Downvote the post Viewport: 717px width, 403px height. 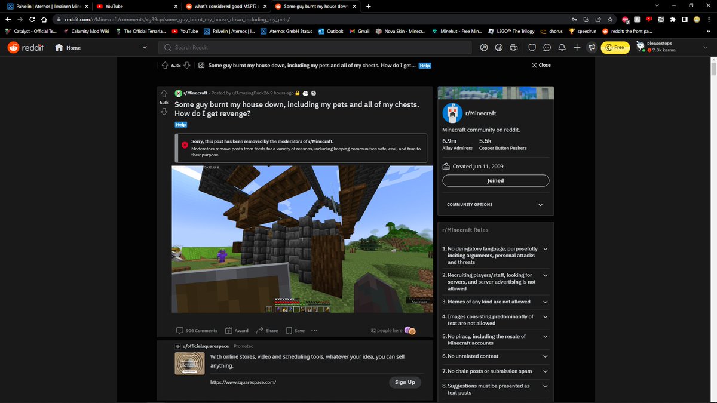[x=163, y=112]
